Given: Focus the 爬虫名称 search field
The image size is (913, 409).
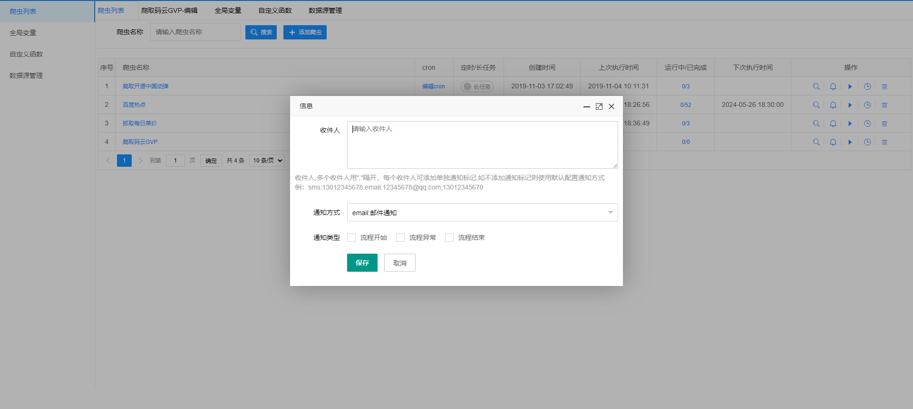Looking at the screenshot, I should (x=195, y=32).
